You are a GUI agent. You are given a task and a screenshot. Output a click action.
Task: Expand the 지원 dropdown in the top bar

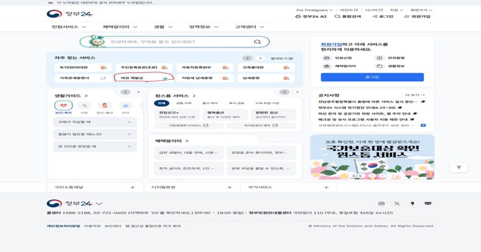tap(396, 10)
